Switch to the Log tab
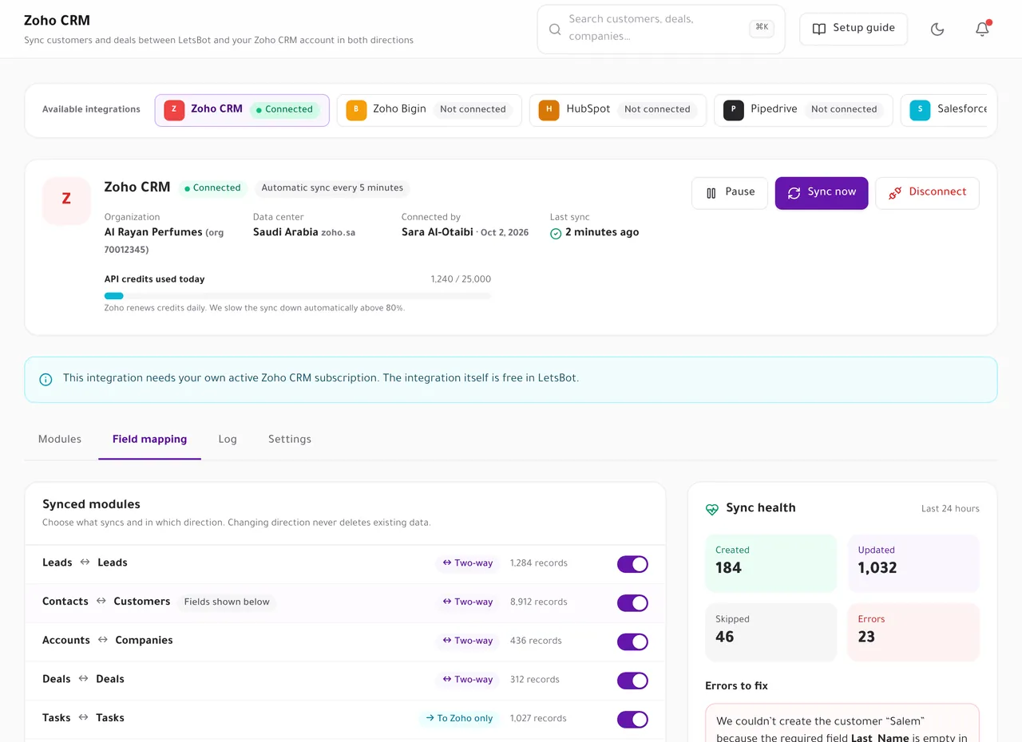This screenshot has height=742, width=1022. 228,440
